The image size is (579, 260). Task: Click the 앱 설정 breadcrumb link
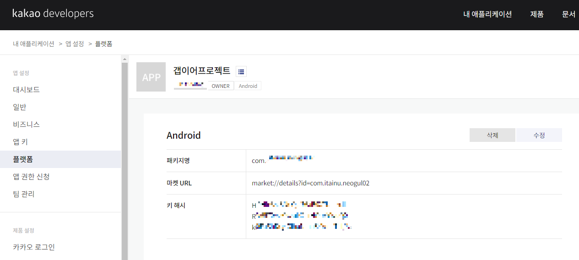[75, 44]
